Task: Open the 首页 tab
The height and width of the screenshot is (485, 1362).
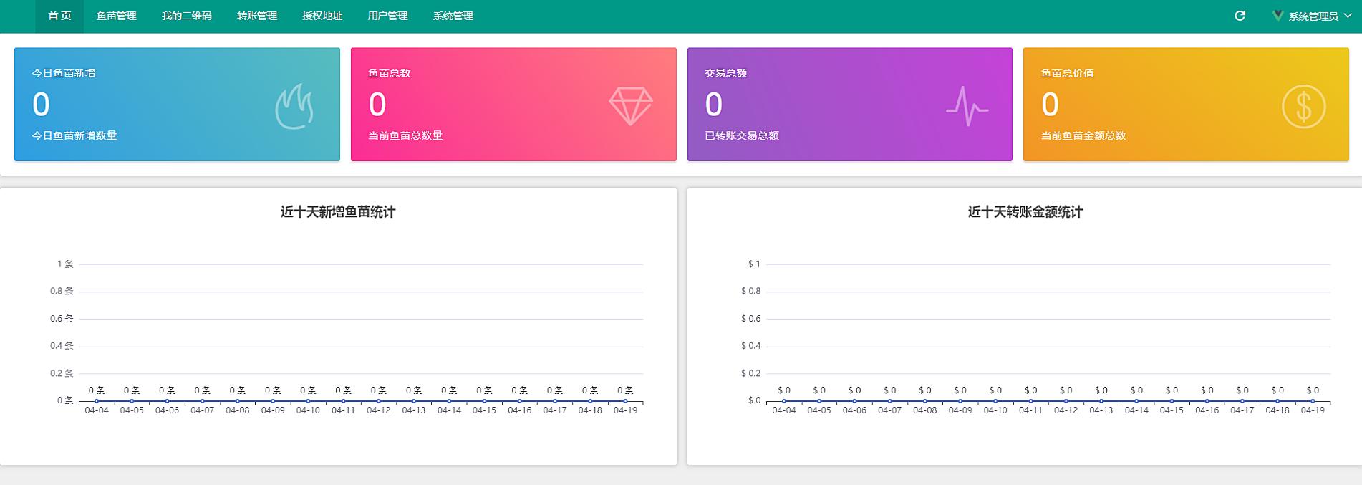Action: [x=59, y=16]
